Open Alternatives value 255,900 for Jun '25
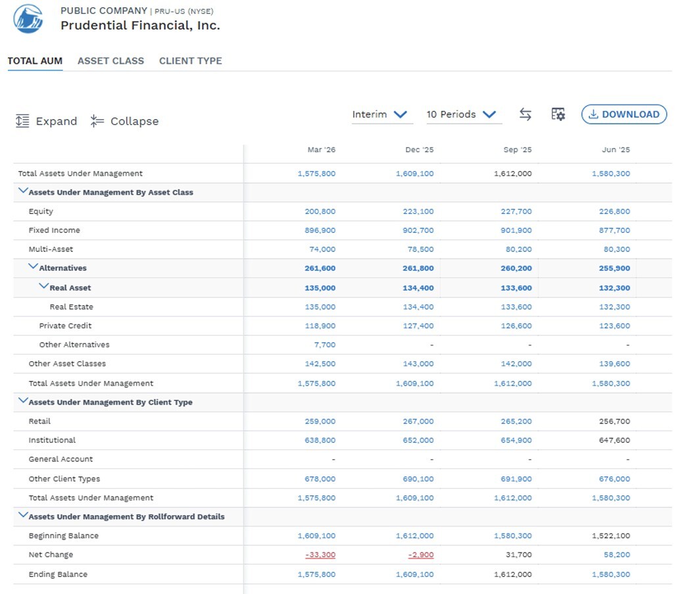This screenshot has width=678, height=594. (x=614, y=268)
